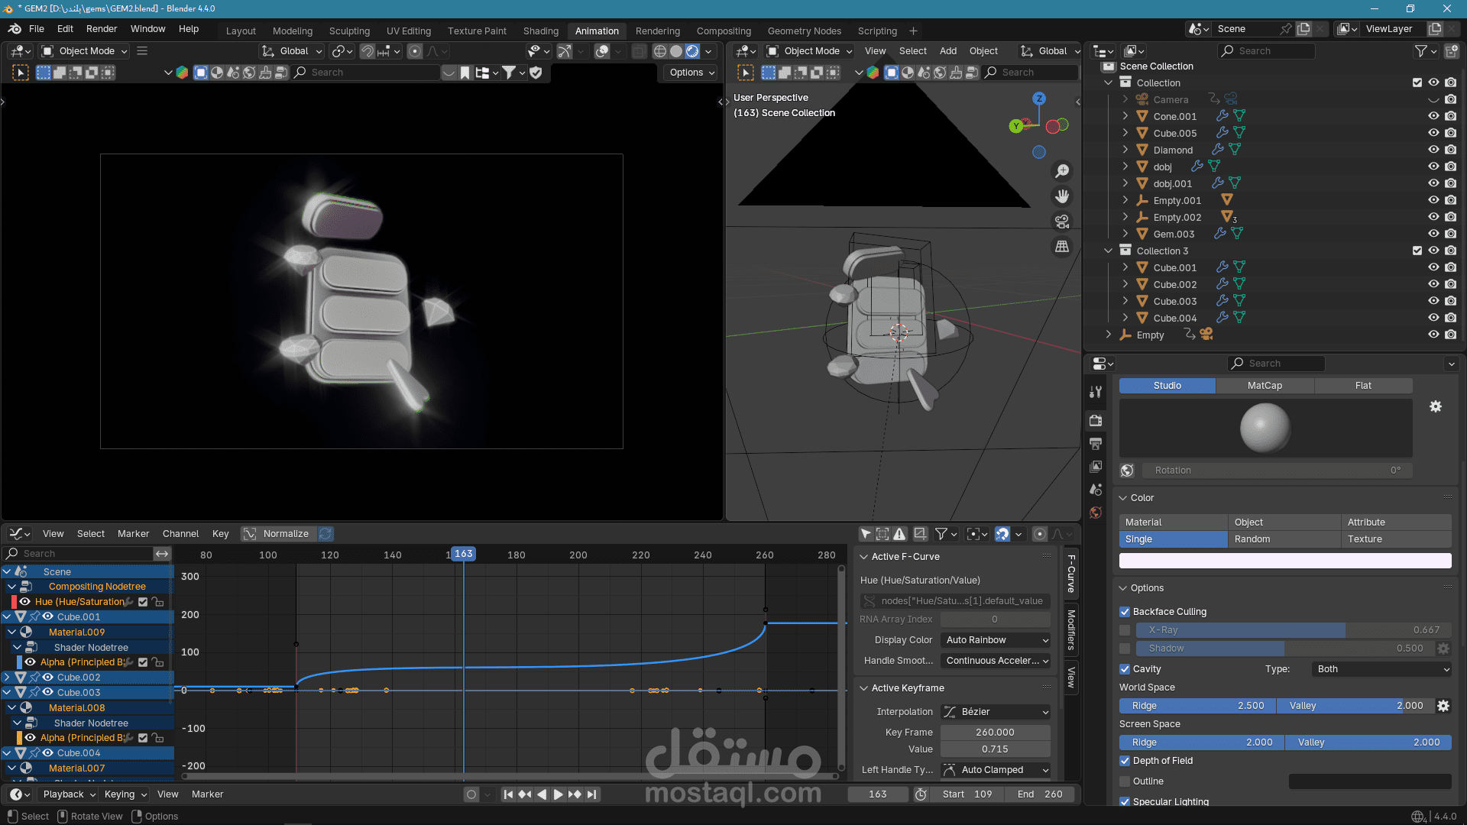Open Cavity Type dropdown showing Both

pos(1381,669)
